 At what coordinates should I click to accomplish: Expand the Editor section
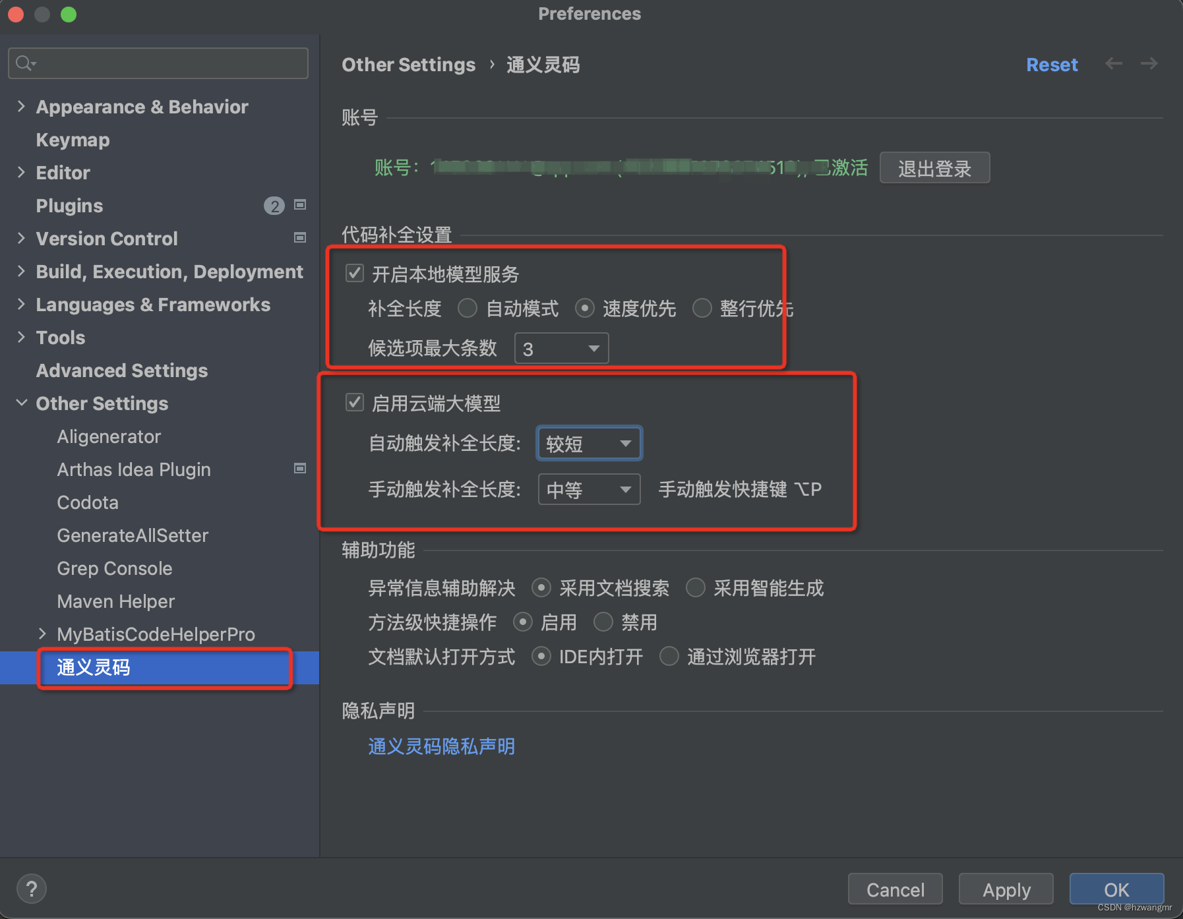pyautogui.click(x=21, y=172)
